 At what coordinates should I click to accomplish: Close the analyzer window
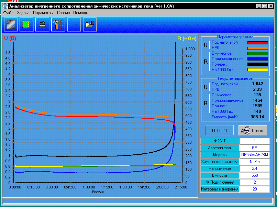270,6
